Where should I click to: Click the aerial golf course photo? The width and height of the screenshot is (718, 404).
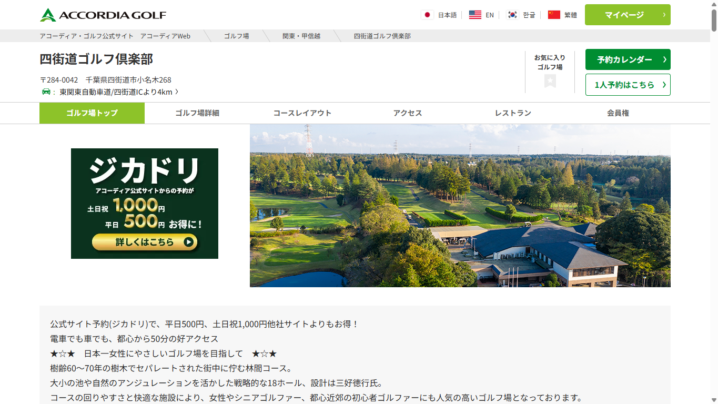[460, 206]
